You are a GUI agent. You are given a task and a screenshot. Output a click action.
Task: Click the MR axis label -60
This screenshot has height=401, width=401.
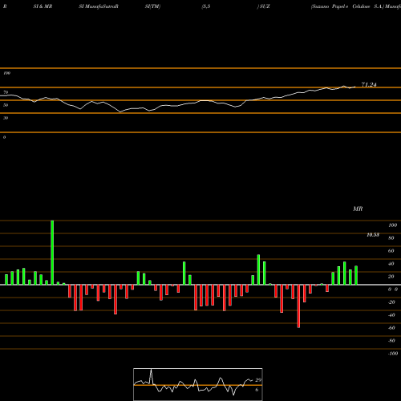point(391,328)
